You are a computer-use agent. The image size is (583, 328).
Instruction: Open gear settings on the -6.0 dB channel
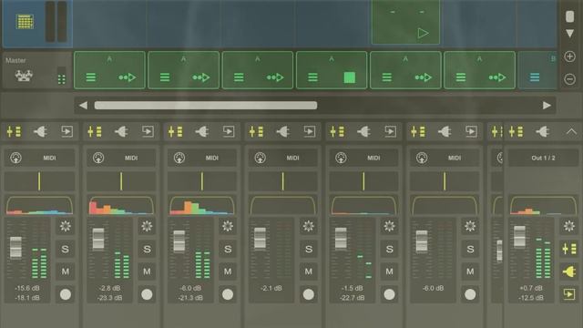tap(470, 226)
